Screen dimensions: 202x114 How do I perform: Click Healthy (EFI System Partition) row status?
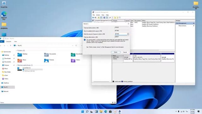pos(150,24)
